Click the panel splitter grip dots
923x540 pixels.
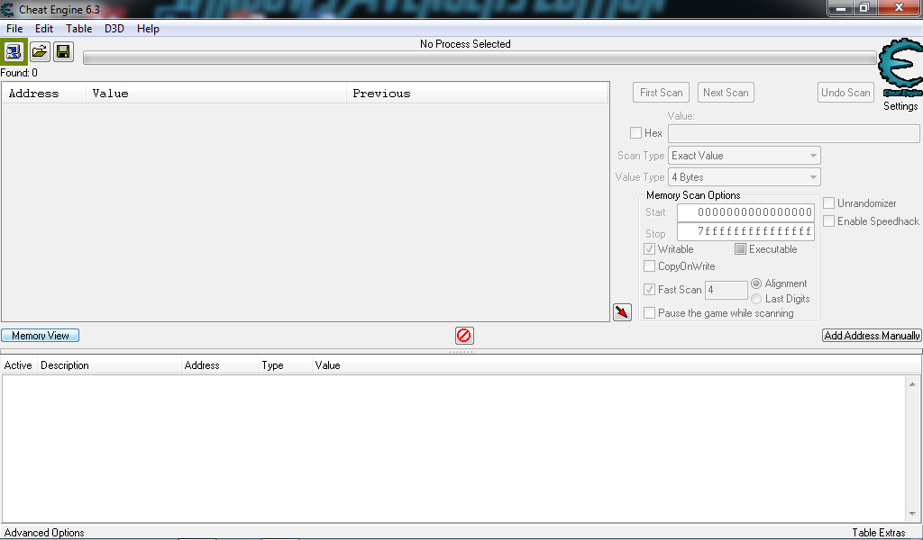[461, 351]
